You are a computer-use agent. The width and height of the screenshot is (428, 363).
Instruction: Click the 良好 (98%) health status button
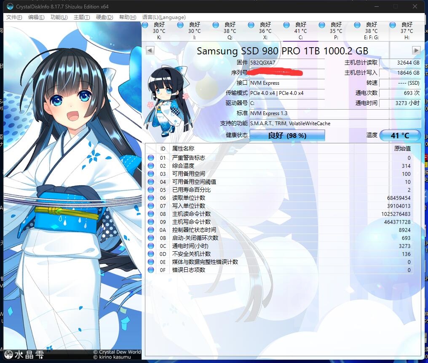tap(287, 135)
